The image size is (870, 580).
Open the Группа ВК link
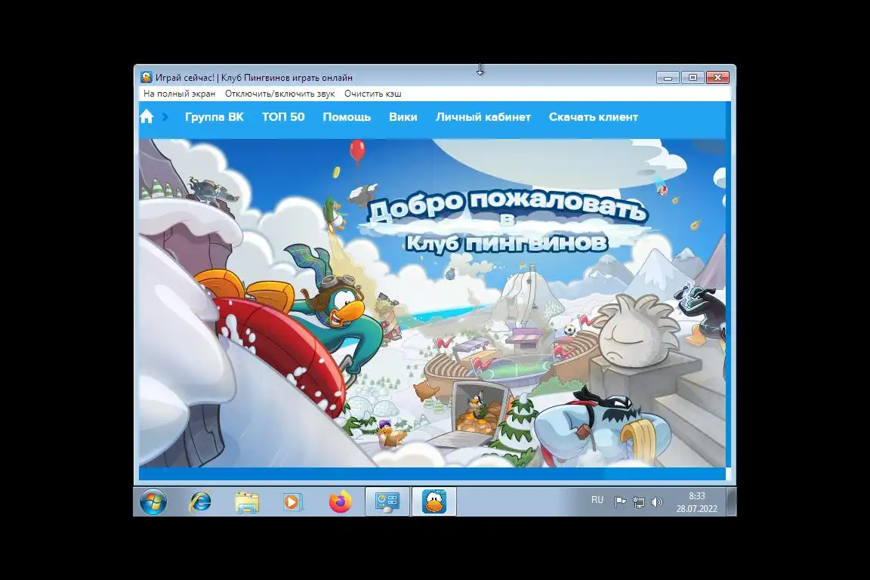pos(214,117)
